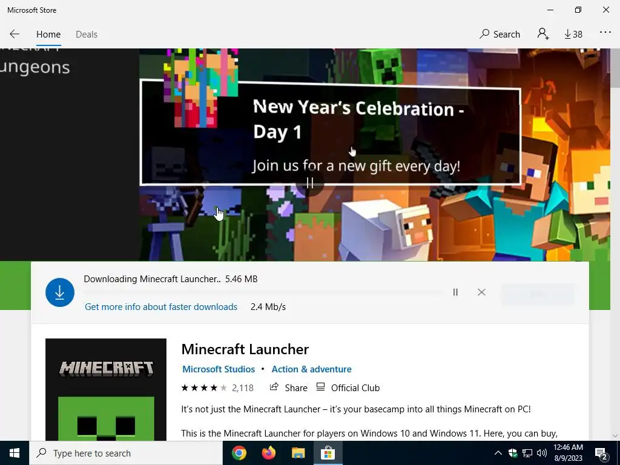Open the clock showing 12:46 AM
This screenshot has width=620, height=465.
coord(568,453)
